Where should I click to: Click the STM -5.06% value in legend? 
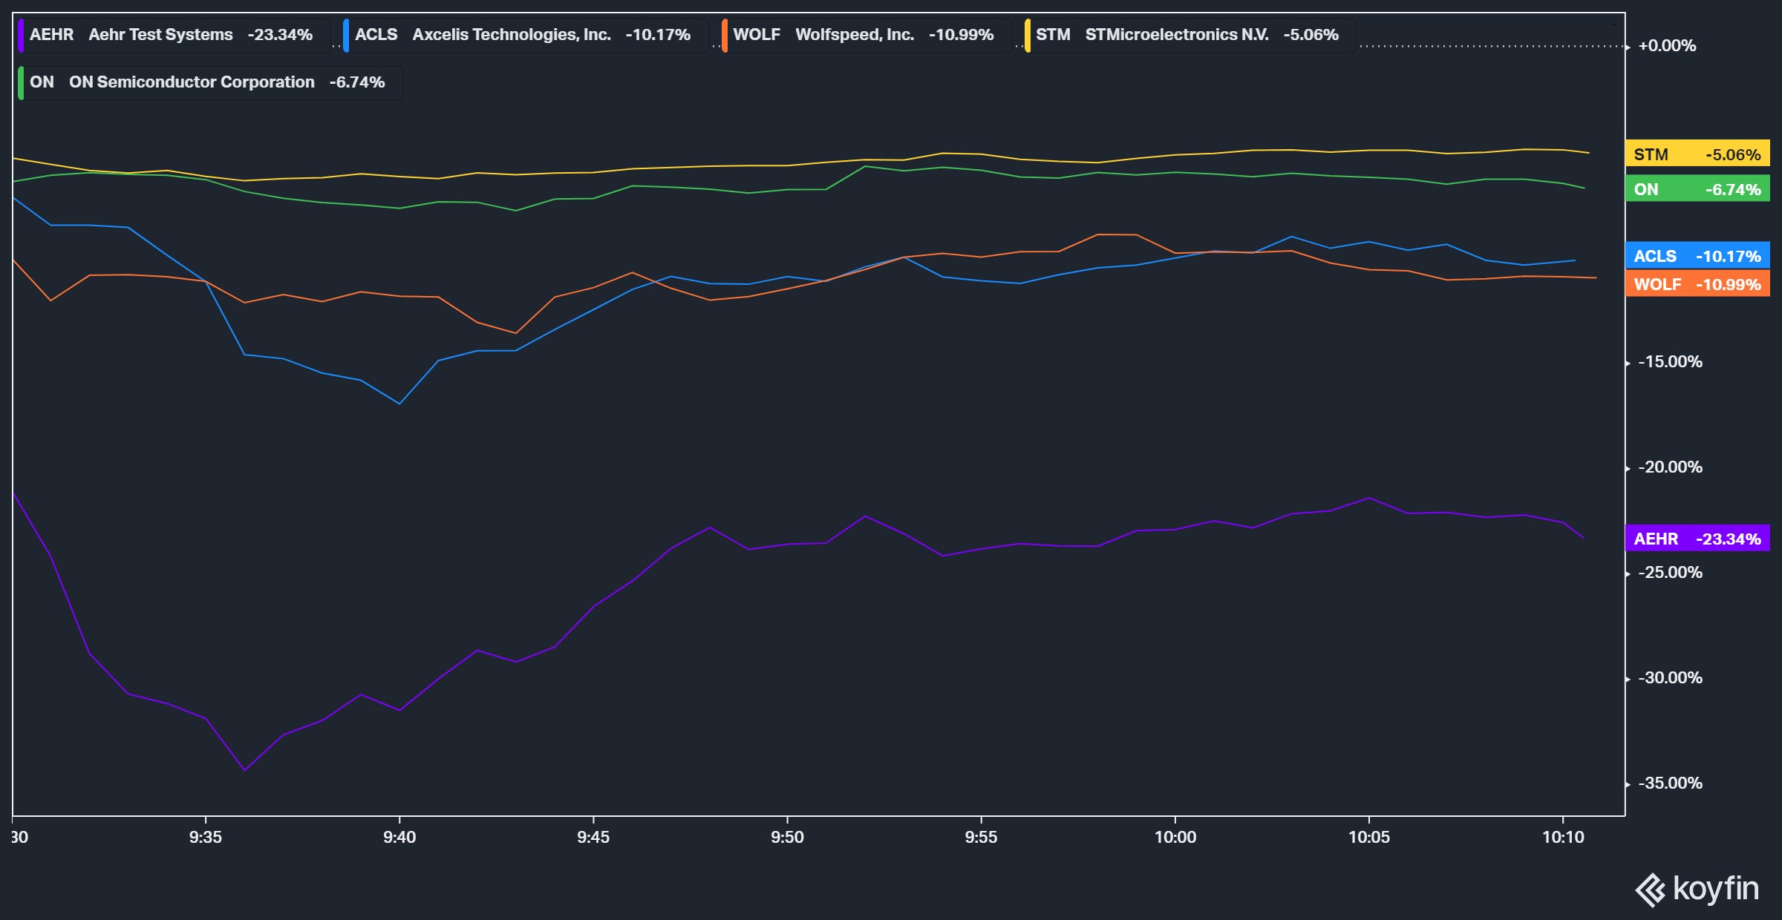pyautogui.click(x=1311, y=35)
